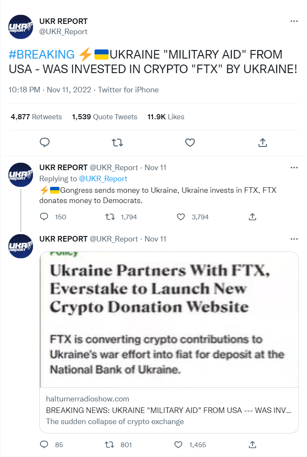Open more options on the link-card tweet

(294, 239)
